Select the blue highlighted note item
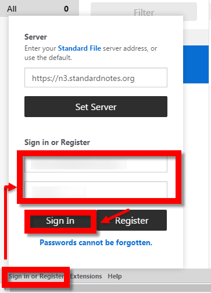Viewport: 211px width, 293px height. coord(196,65)
